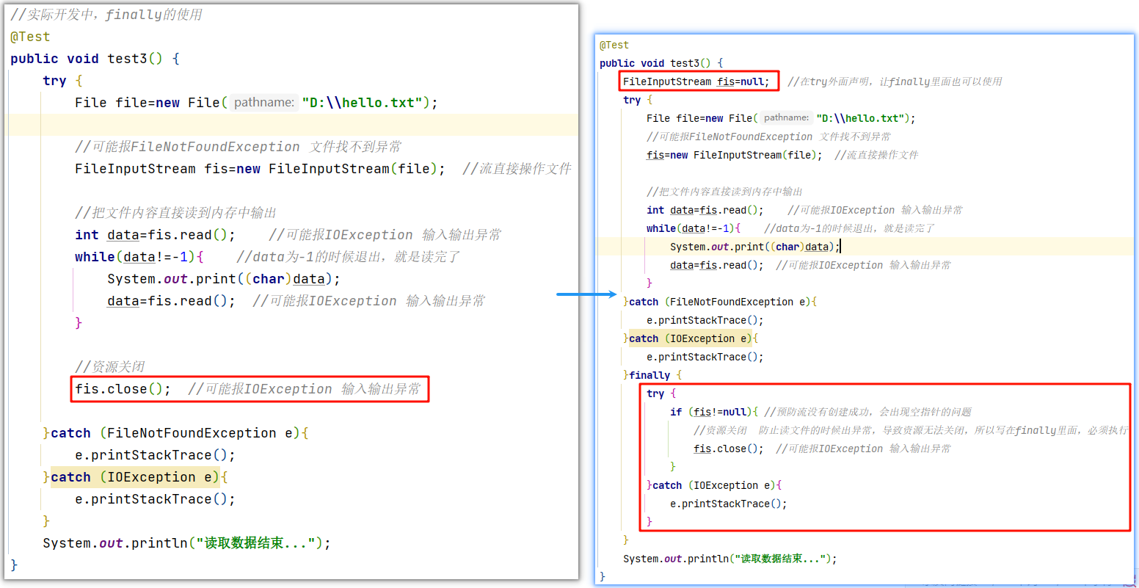Viewport: 1139px width, 588px height.
Task: Click highlighted "}catch (IOException e){" in left panel
Action: click(136, 477)
